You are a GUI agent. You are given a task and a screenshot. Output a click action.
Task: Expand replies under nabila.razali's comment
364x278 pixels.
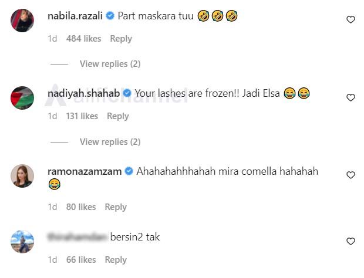(110, 64)
